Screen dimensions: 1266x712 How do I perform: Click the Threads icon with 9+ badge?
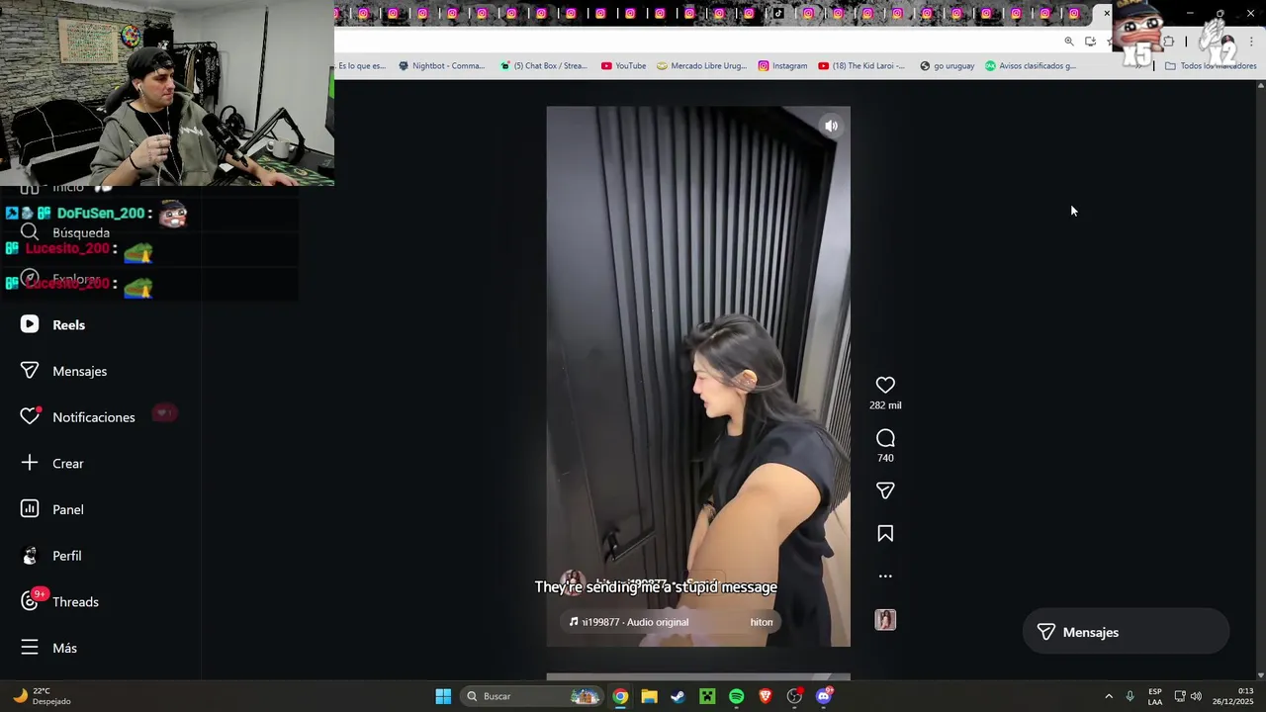click(x=30, y=601)
